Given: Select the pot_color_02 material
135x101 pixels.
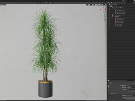Looking at the screenshot, I should pyautogui.click(x=120, y=20).
